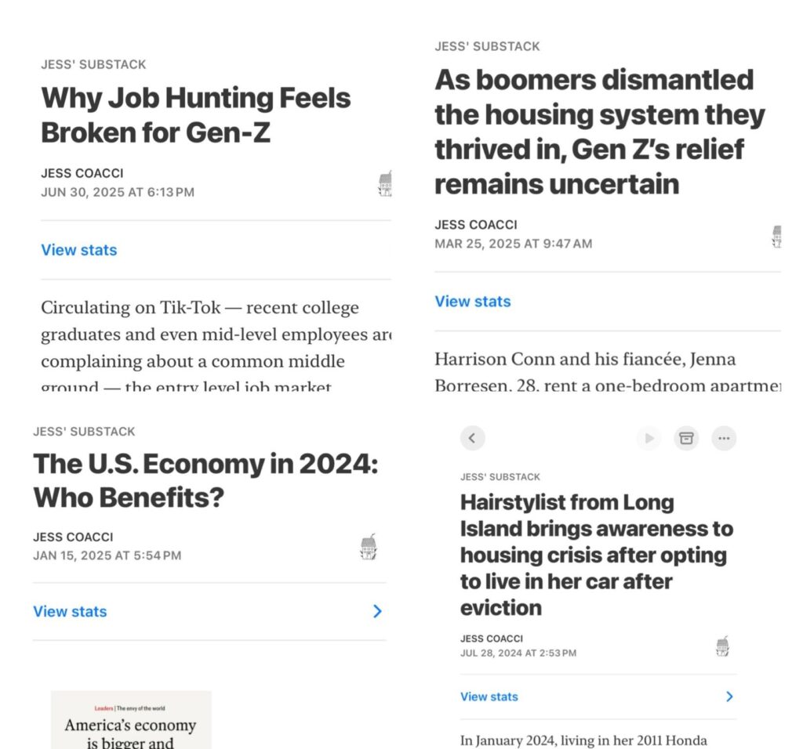The height and width of the screenshot is (749, 803).
Task: Click author Jess Coacci under the U.S. Economy title
Action: [73, 537]
